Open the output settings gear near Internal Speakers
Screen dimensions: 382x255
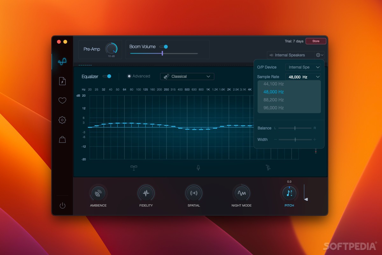[x=317, y=55]
